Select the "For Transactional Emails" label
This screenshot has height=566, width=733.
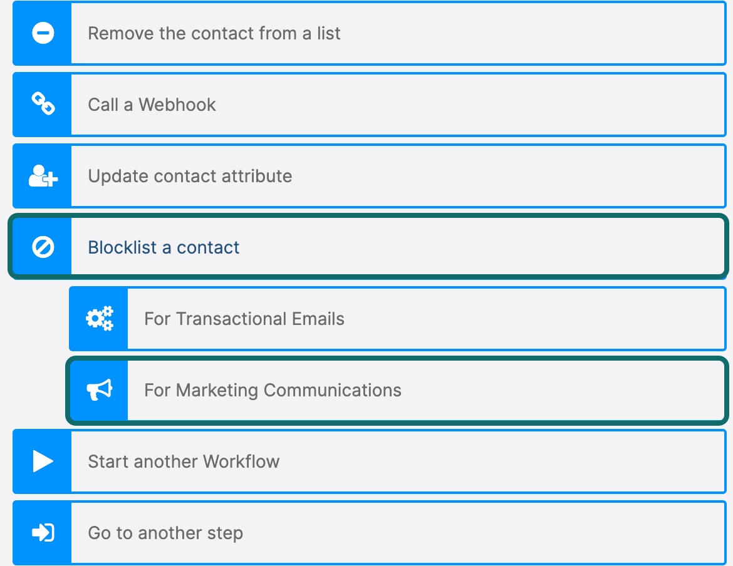pyautogui.click(x=244, y=319)
